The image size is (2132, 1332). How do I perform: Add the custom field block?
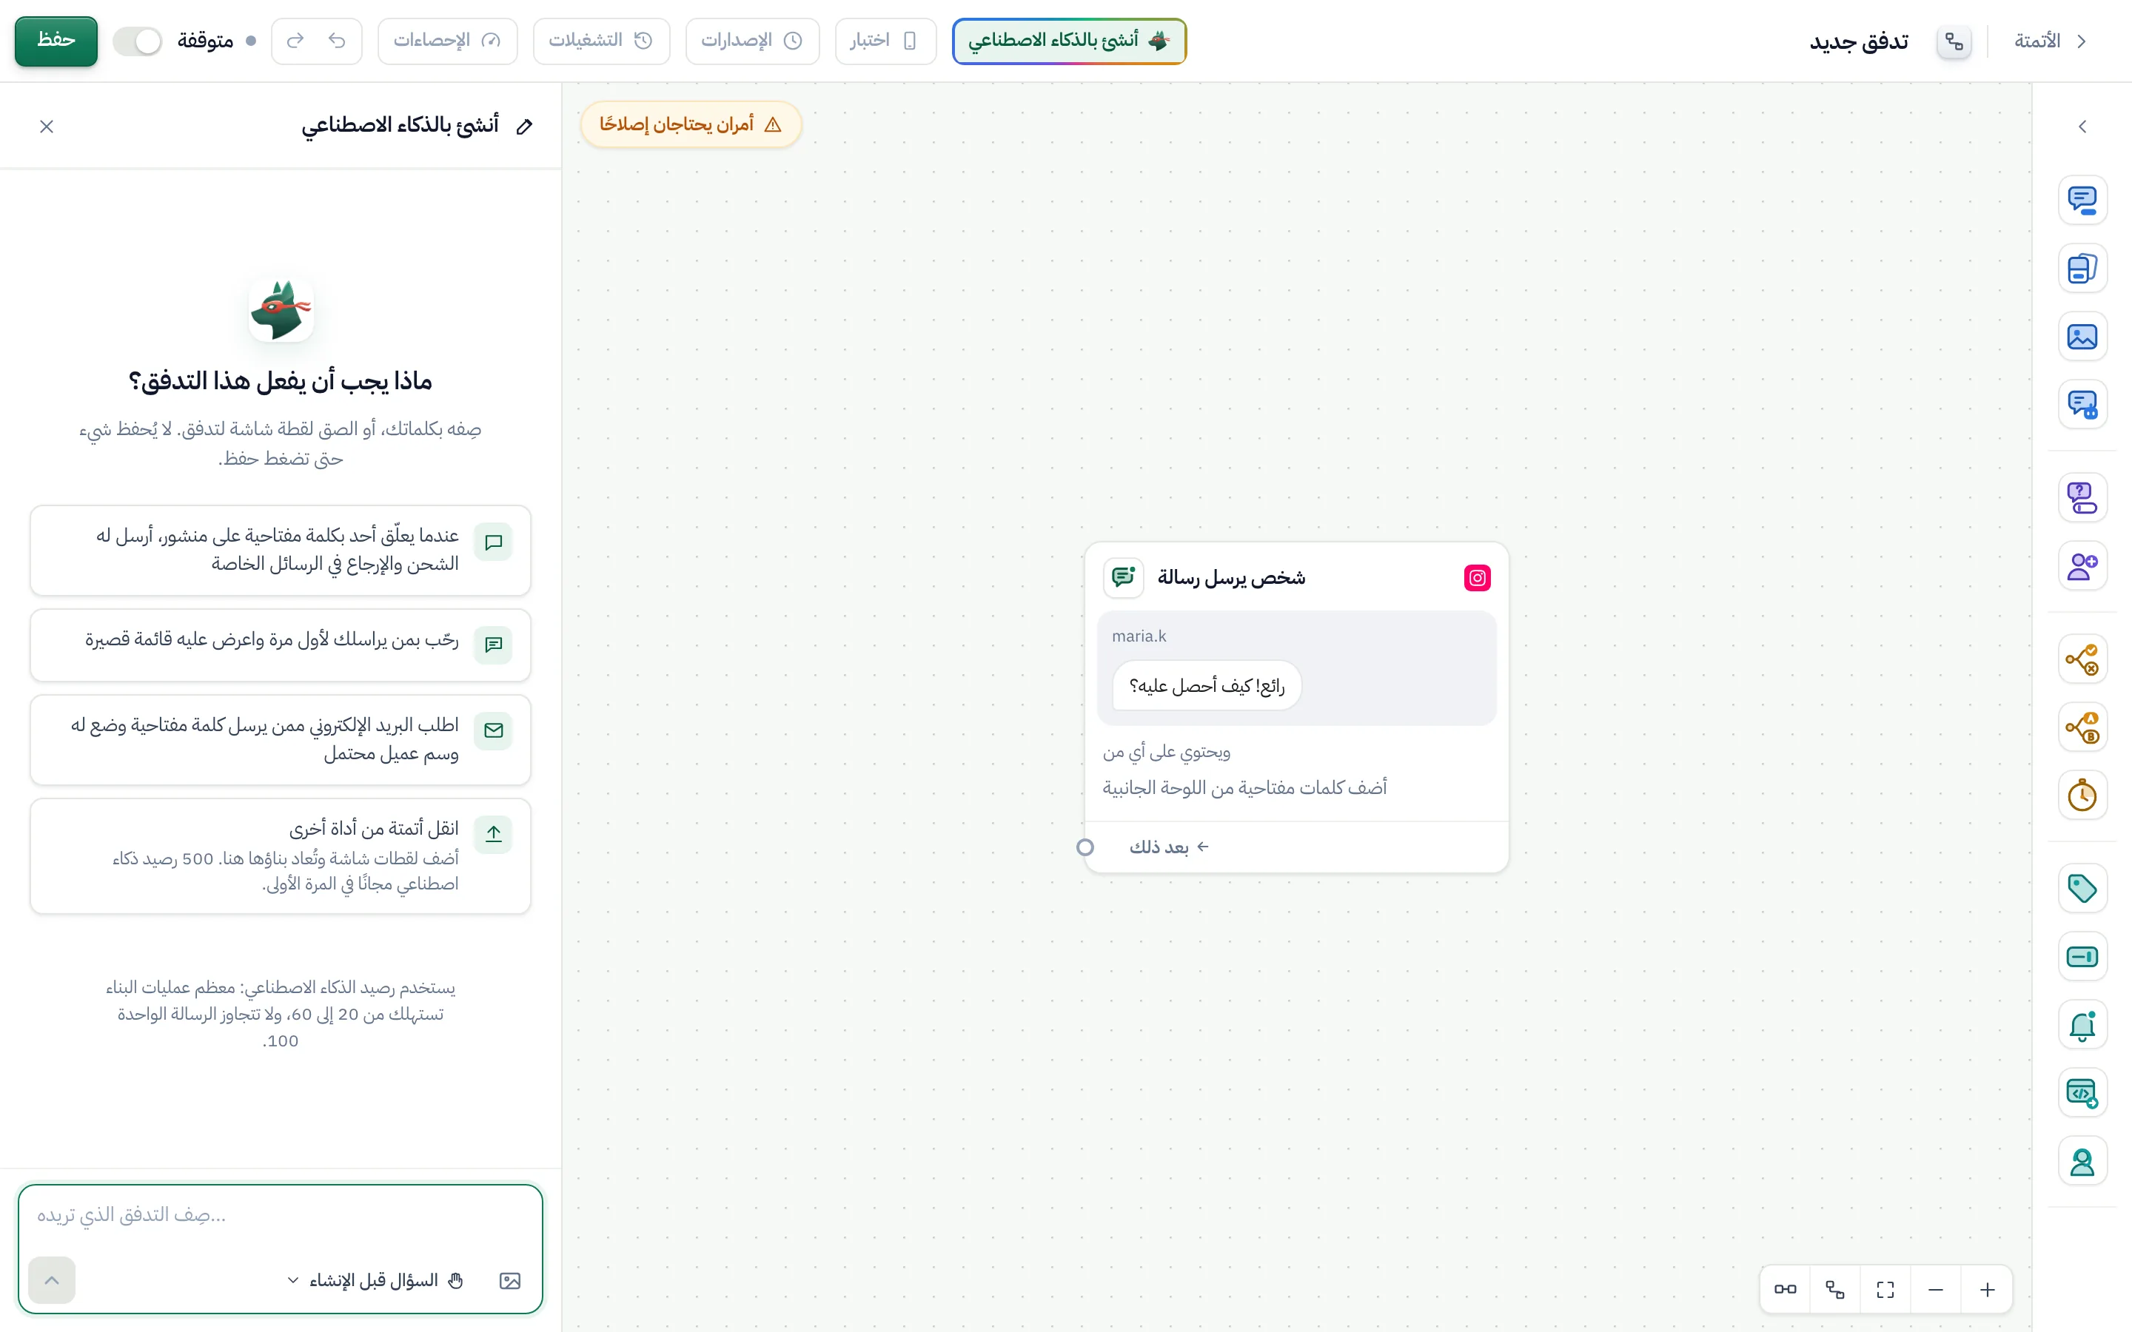pyautogui.click(x=2082, y=957)
